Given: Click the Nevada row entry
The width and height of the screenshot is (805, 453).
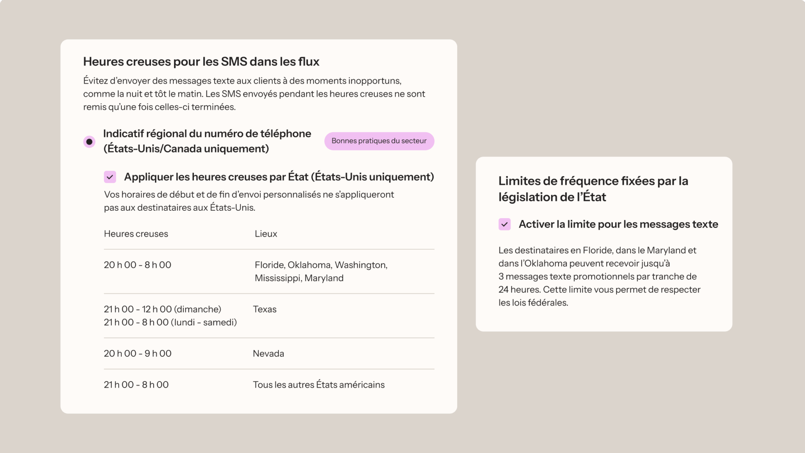Looking at the screenshot, I should point(268,353).
